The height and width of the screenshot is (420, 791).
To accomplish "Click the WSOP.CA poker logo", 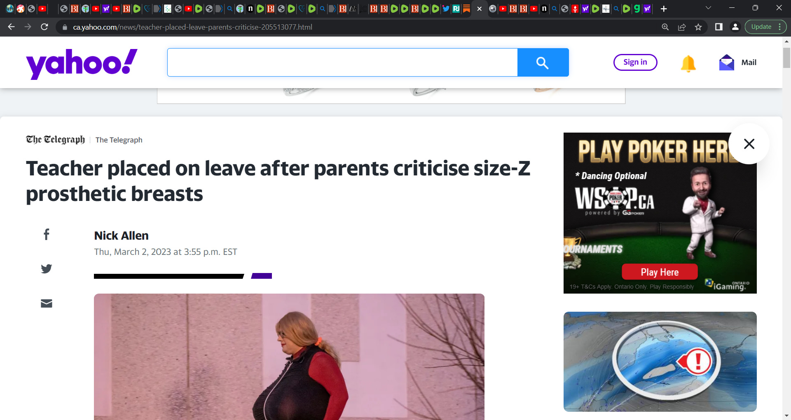I will (x=615, y=201).
